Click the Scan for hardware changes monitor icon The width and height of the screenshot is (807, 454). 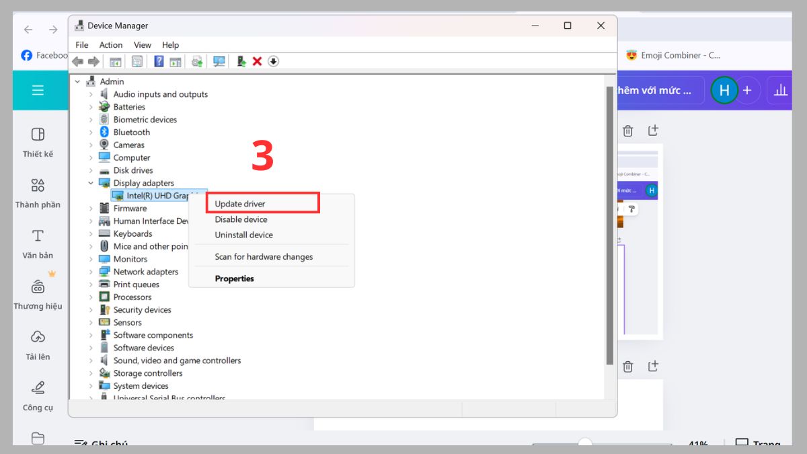(x=219, y=61)
